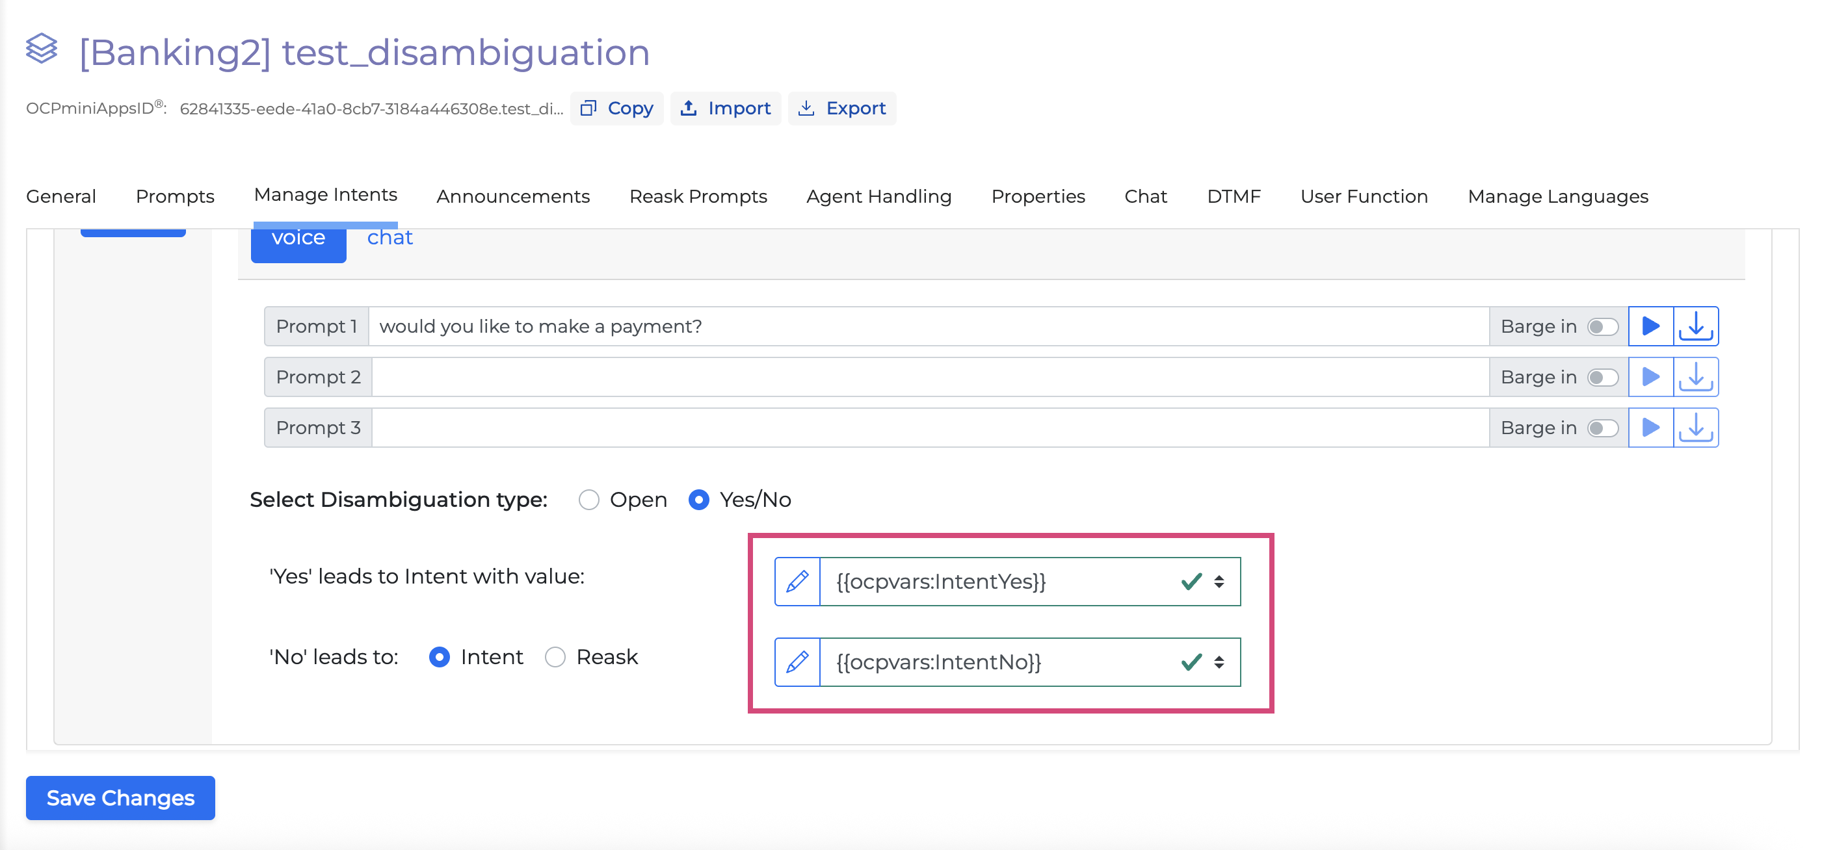Go to the Agent Handling tab
Viewport: 1822px width, 850px height.
point(878,196)
